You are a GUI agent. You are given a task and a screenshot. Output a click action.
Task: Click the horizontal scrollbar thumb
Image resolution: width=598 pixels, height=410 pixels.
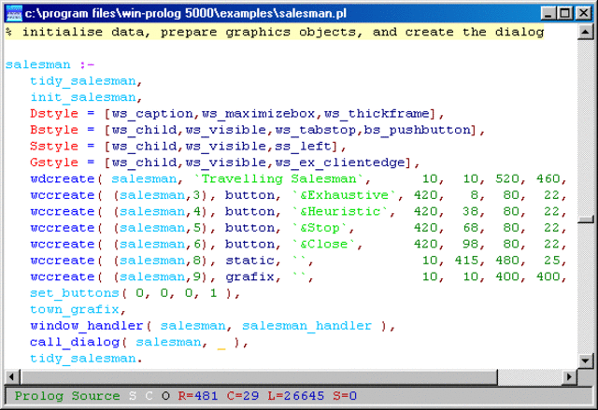[x=259, y=377]
